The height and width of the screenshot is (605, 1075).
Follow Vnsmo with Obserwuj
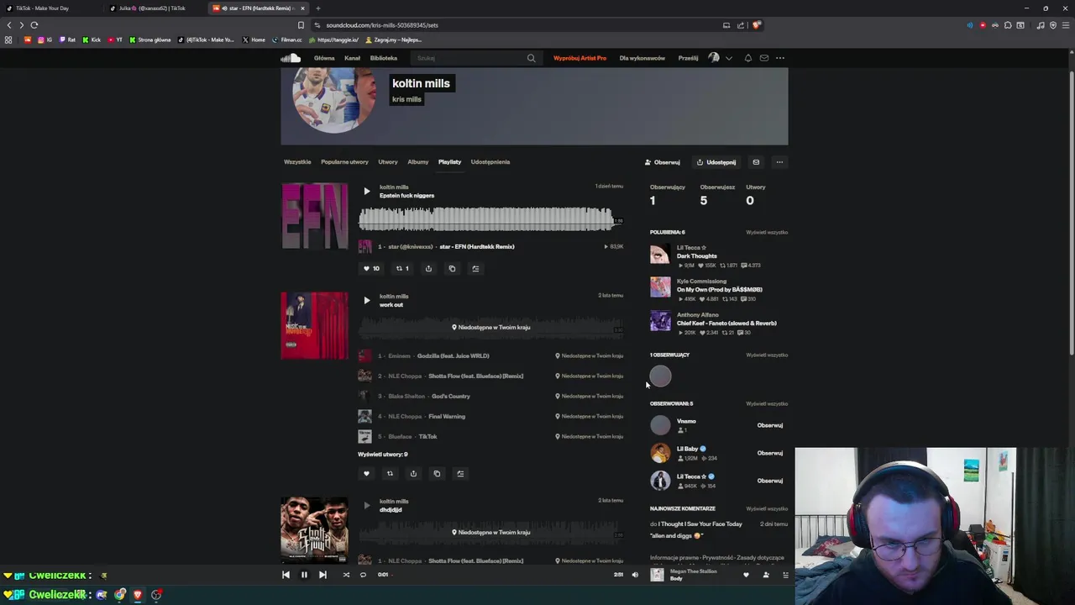coord(770,425)
